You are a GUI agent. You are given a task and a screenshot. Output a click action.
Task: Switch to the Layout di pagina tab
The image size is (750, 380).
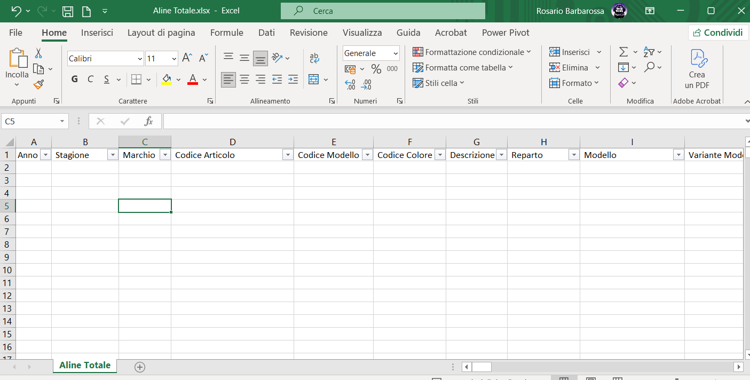[x=161, y=33]
